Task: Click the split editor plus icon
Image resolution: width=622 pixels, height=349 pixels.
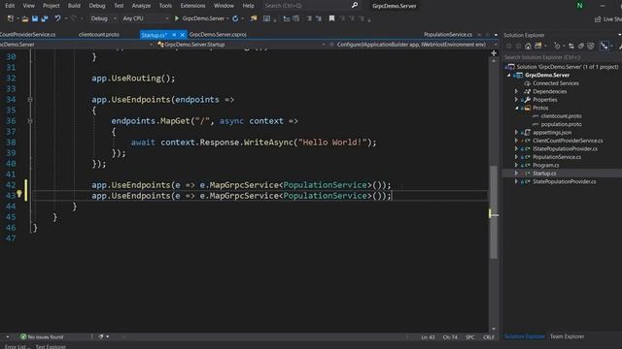Action: click(x=494, y=53)
